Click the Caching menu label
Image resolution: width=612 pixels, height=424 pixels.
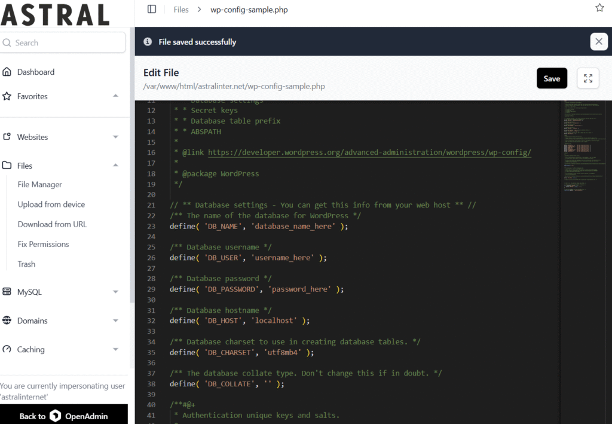coord(31,349)
